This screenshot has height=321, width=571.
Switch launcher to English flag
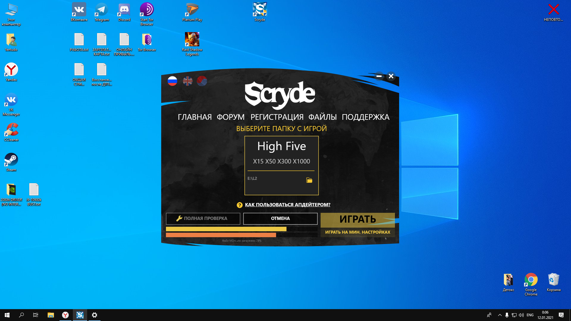click(188, 81)
